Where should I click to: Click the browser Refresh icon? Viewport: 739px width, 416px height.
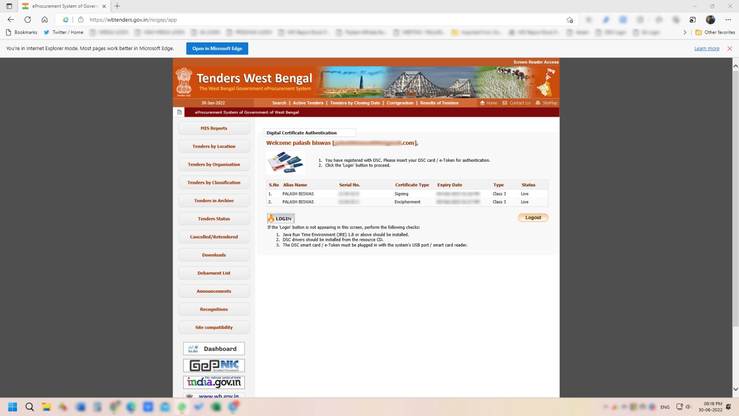point(27,20)
